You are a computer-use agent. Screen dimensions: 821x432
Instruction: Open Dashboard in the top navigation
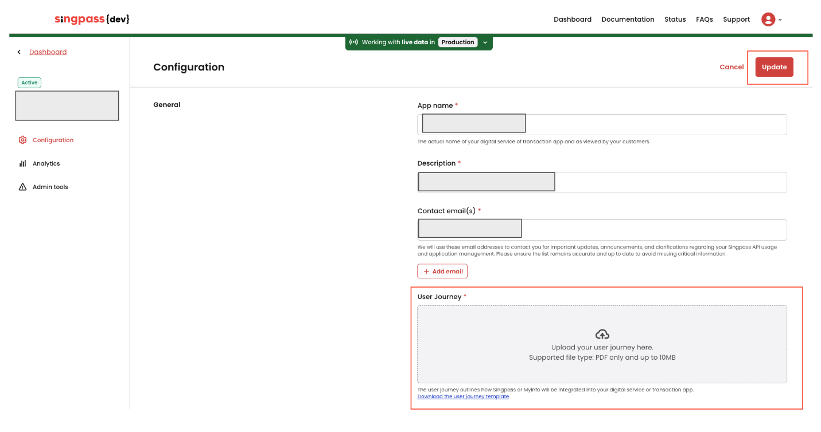[x=573, y=19]
